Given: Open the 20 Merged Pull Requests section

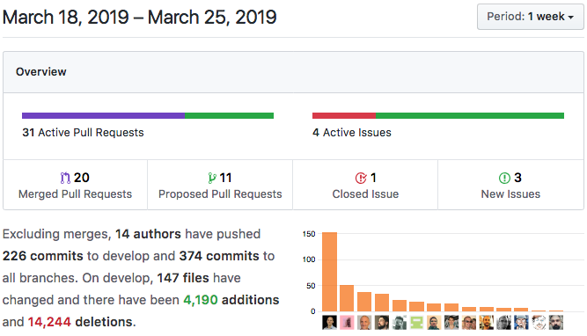Looking at the screenshot, I should tap(76, 185).
